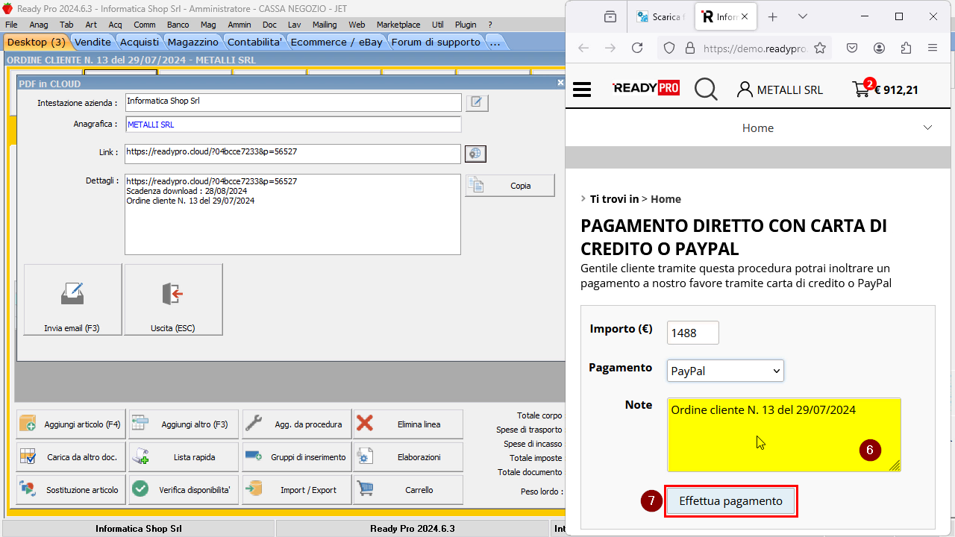Close the PDF in CLOUD dialog
This screenshot has height=537, width=955.
[x=560, y=83]
